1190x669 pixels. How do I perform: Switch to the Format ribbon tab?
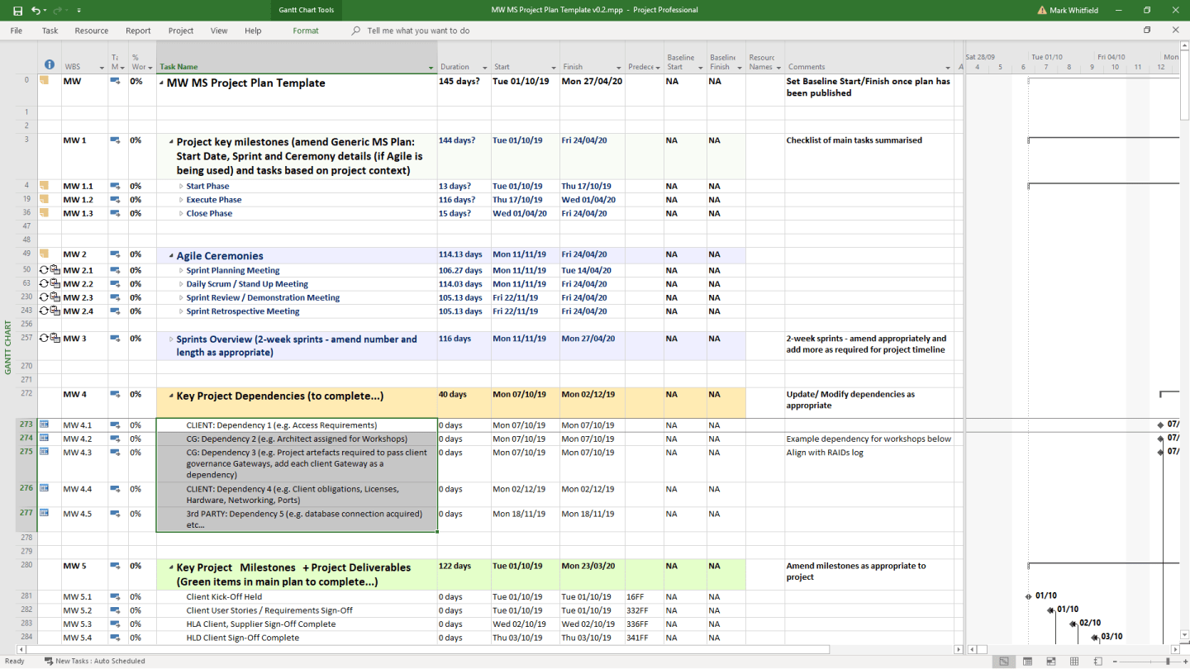coord(305,30)
